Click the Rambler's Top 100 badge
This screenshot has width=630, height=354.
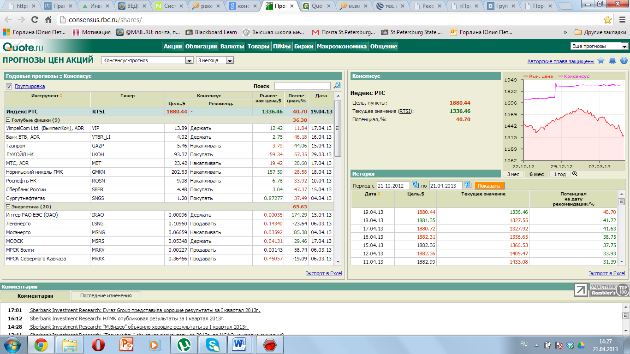tap(609, 290)
